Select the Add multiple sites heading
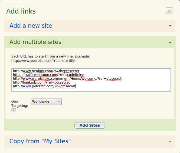 coord(35,42)
